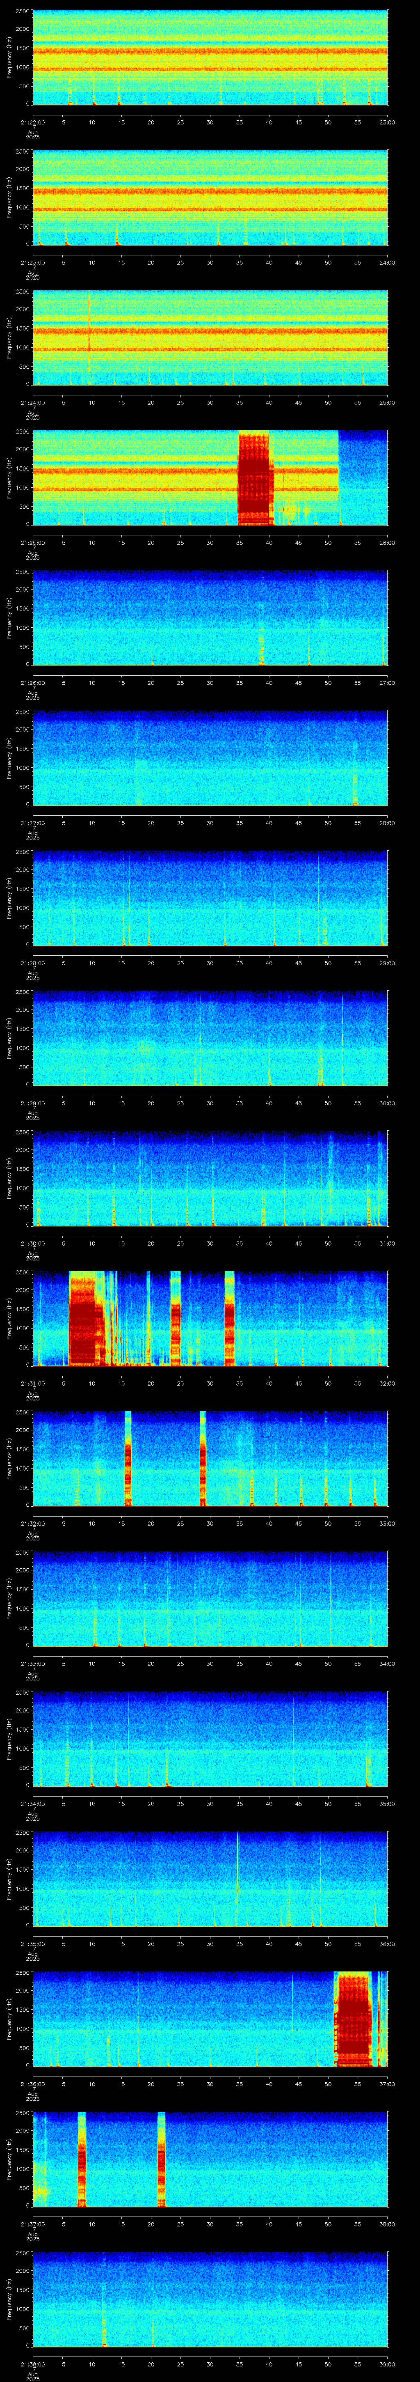420x2382 pixels.
Task: Select the large red burst in 21:25 spectrogram
Action: (256, 478)
